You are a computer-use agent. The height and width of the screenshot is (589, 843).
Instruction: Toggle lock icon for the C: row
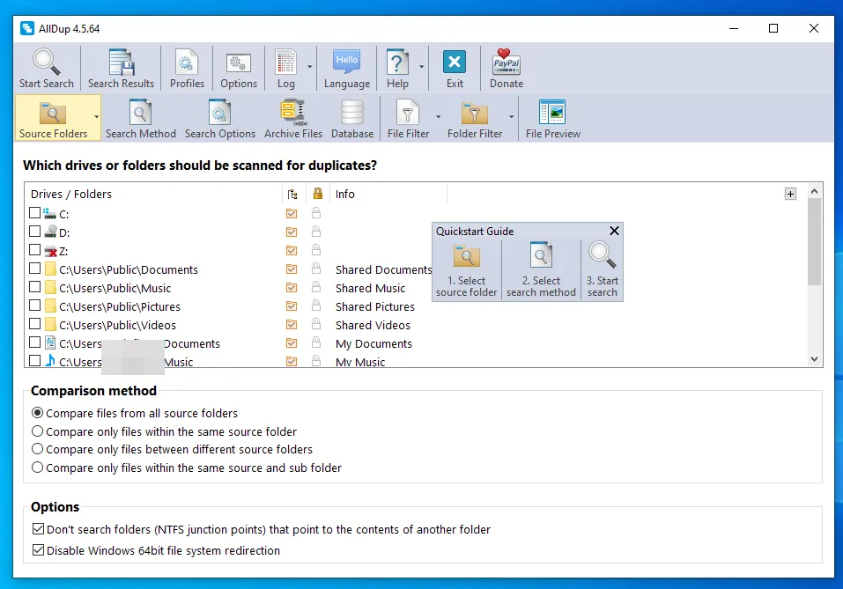pyautogui.click(x=316, y=213)
